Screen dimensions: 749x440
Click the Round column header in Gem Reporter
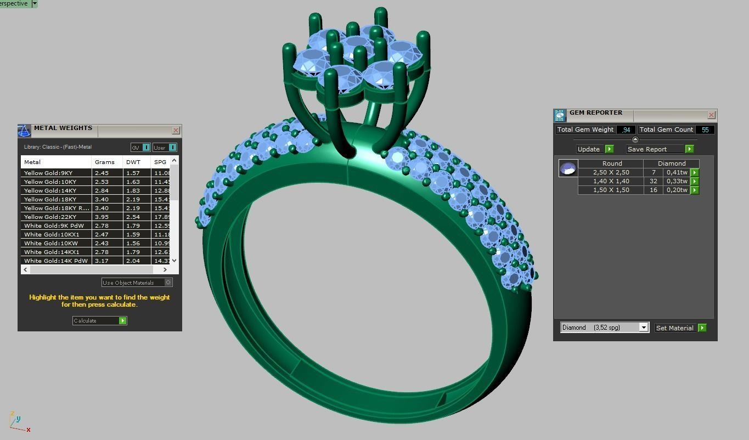point(612,163)
